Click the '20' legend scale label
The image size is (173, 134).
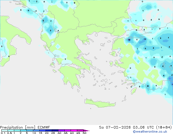tap(47, 133)
